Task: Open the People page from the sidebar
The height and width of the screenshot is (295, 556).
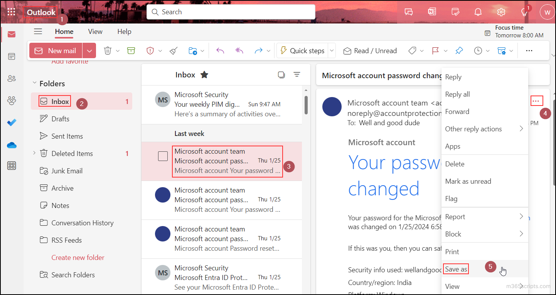Action: (x=12, y=78)
